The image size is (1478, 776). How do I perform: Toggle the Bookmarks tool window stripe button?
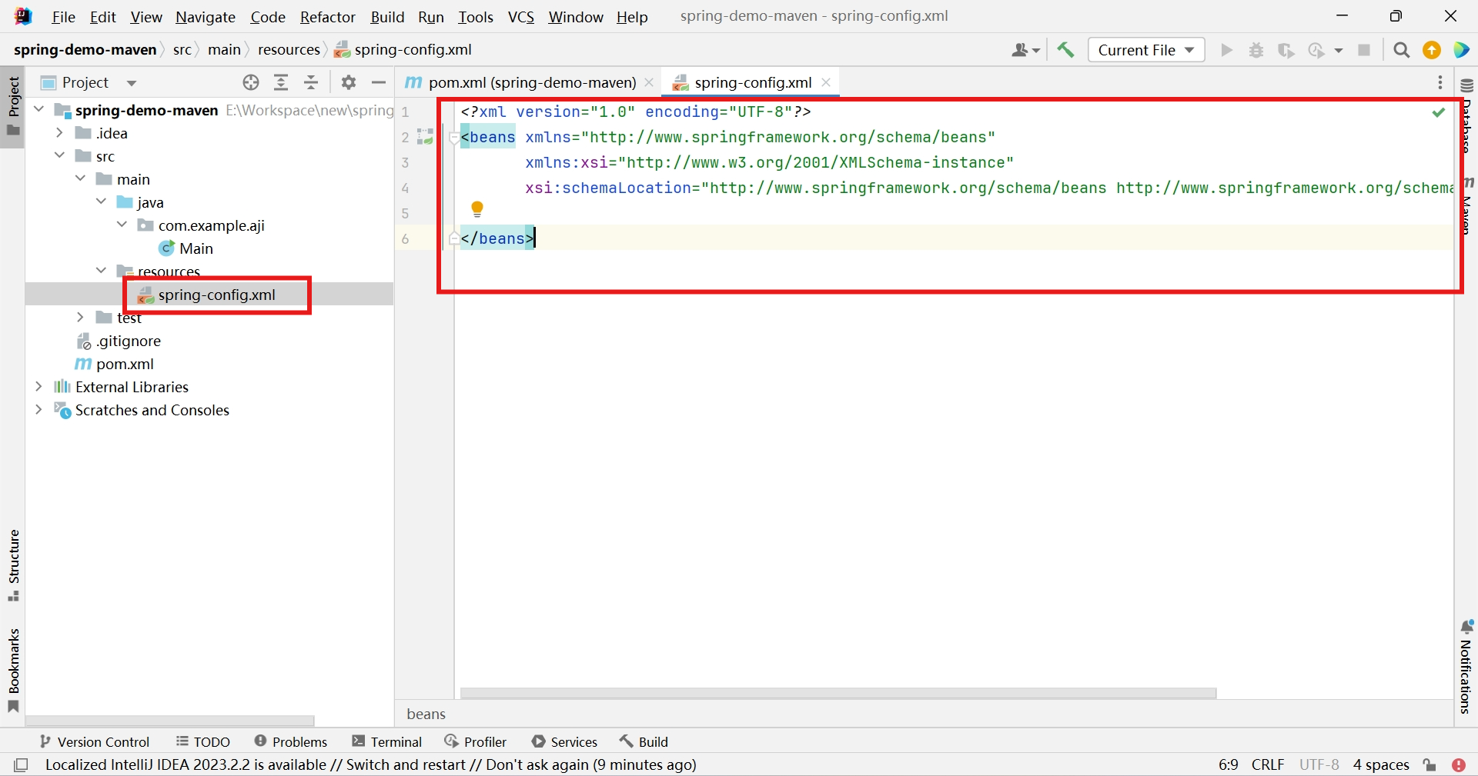pos(13,671)
